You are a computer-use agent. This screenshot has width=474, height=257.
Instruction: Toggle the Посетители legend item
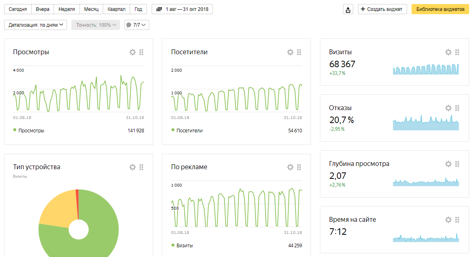[x=189, y=131]
